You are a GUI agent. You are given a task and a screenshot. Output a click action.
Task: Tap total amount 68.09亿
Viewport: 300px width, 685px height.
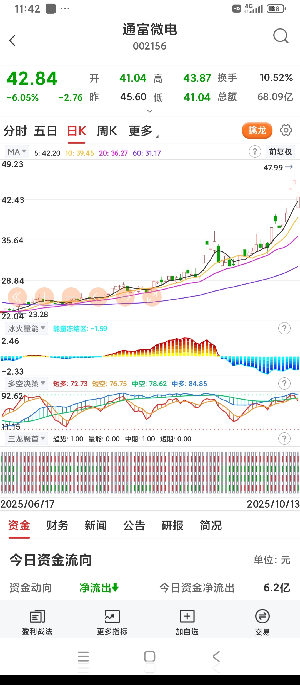(275, 97)
